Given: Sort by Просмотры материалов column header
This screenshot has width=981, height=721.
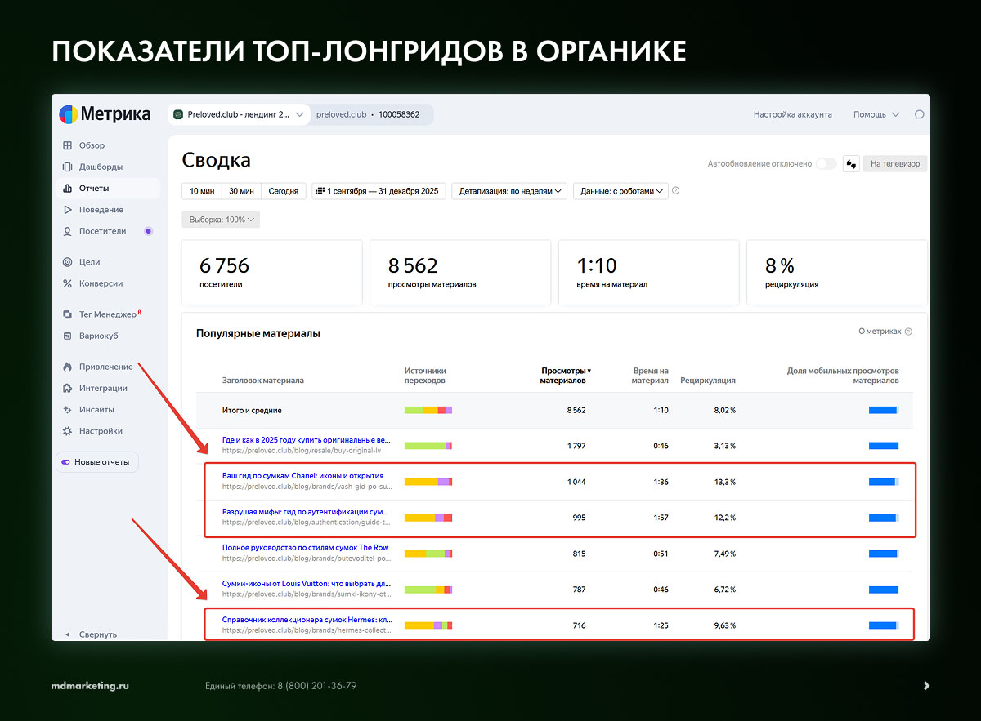Looking at the screenshot, I should (x=564, y=376).
